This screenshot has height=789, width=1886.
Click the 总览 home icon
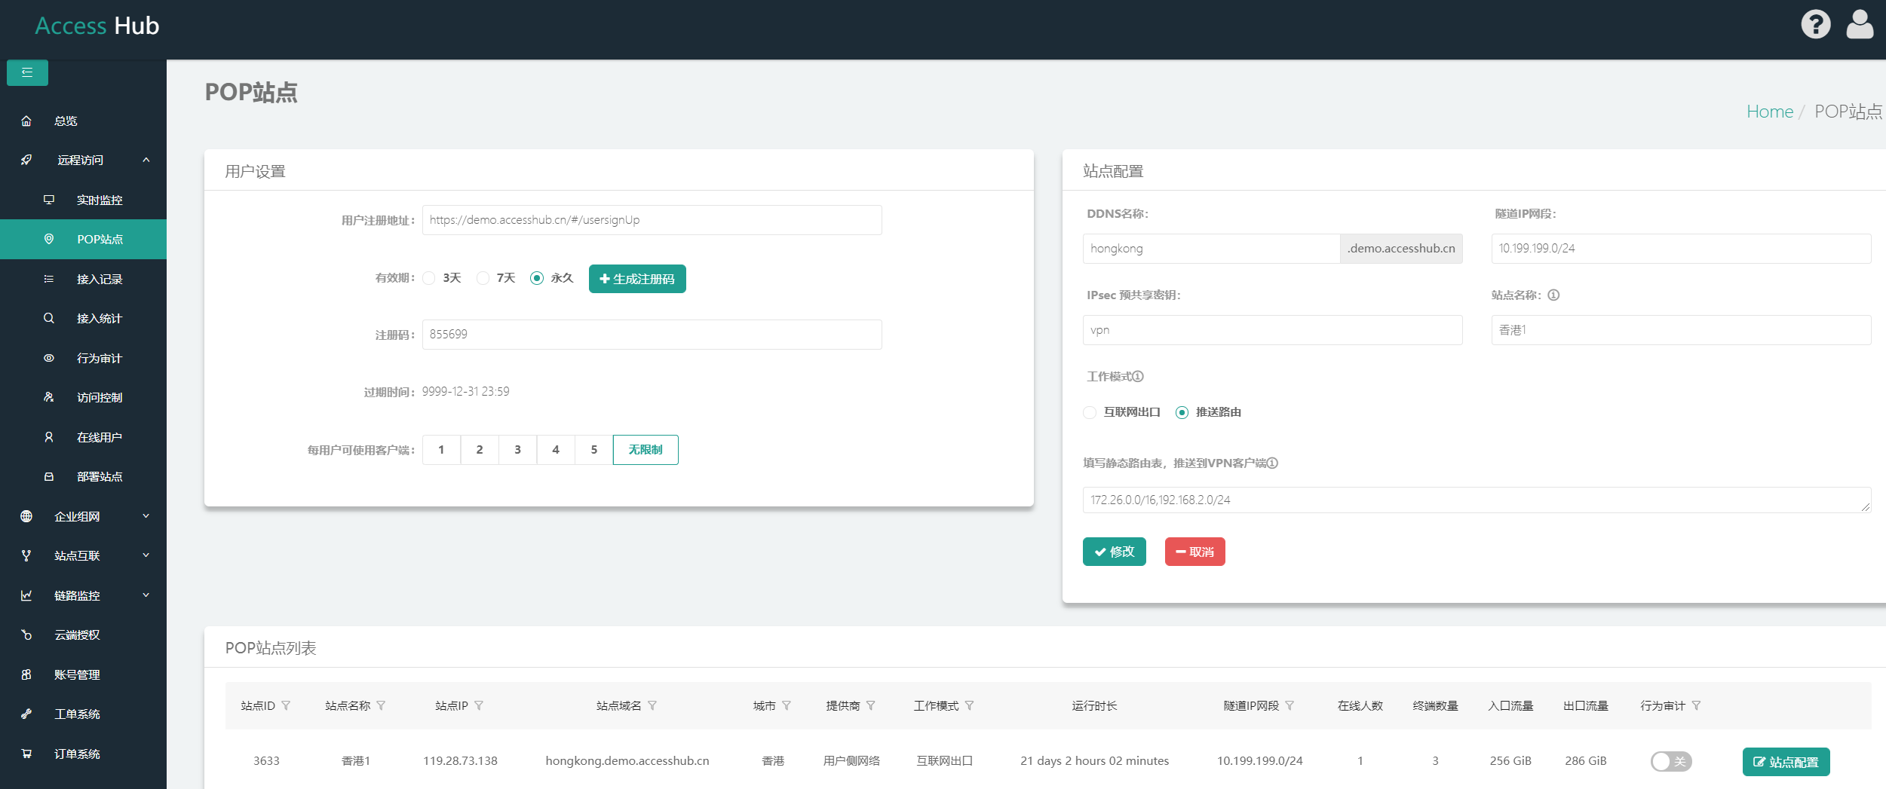click(26, 121)
